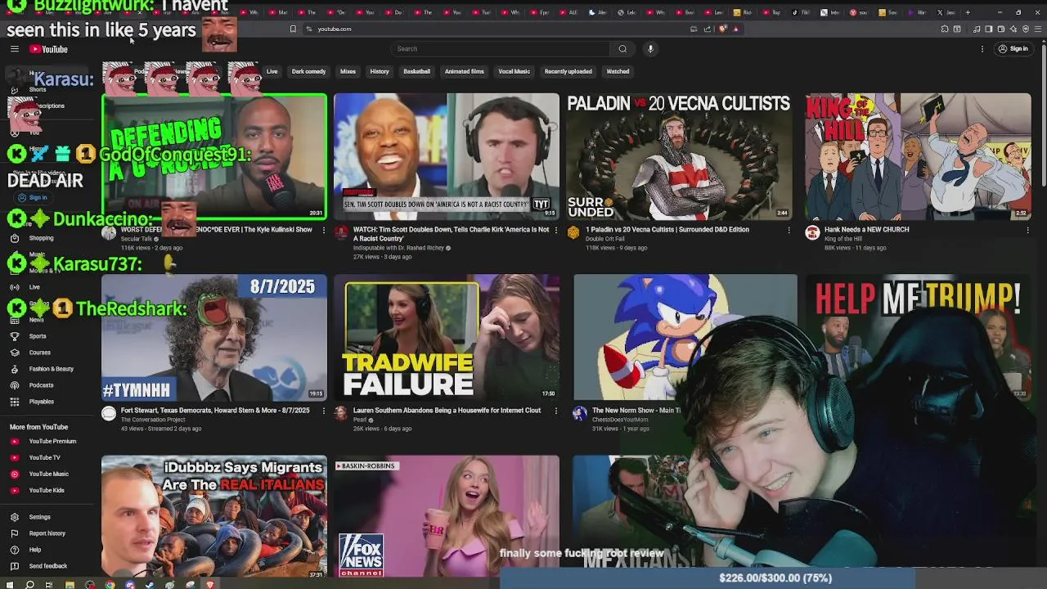Screen dimensions: 1047x589
Task: Open title 'Lauren Southern Abandons Being a Housewife'
Action: point(447,411)
